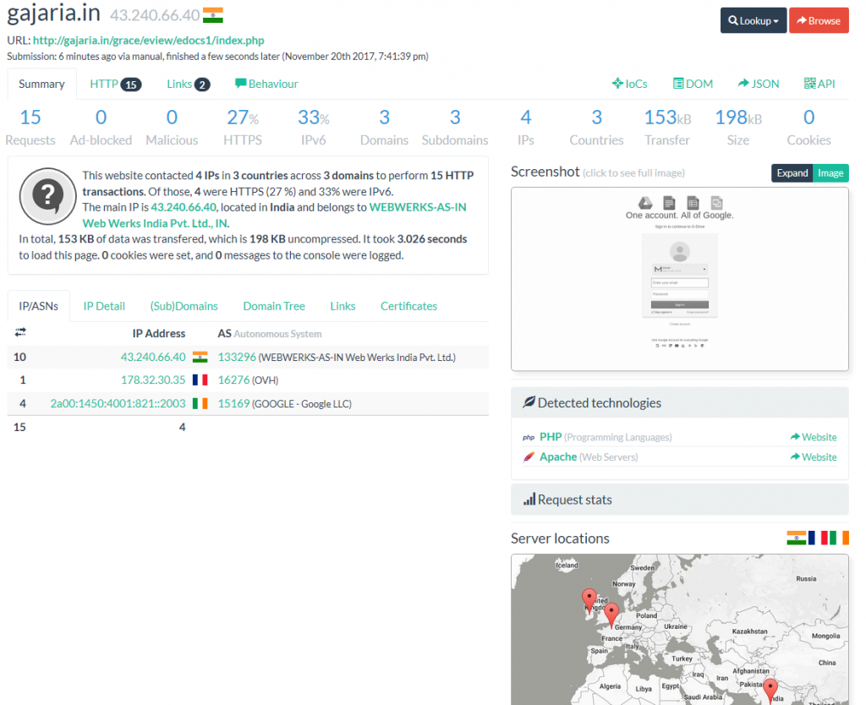Switch to the HTTP tab
The image size is (866, 705).
tap(115, 84)
